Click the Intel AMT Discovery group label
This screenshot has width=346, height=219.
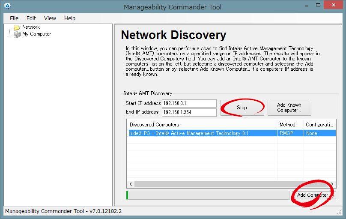click(148, 93)
